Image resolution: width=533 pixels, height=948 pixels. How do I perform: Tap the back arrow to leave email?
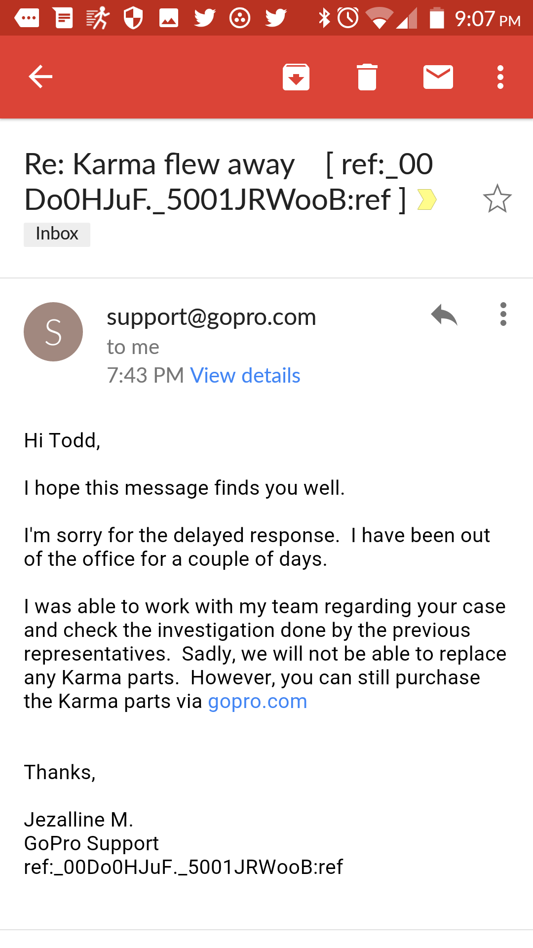pos(40,77)
